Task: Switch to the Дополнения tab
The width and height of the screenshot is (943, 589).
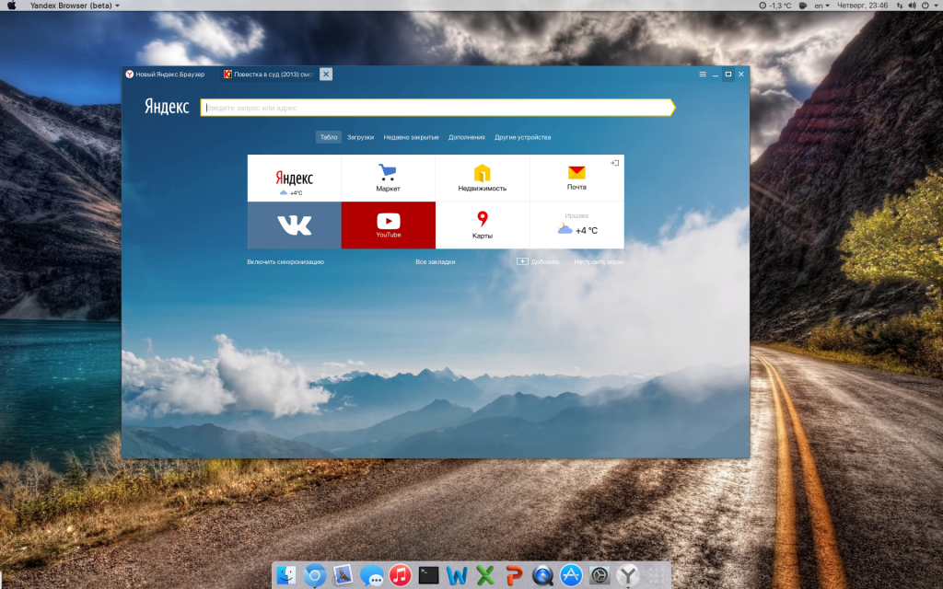Action: pyautogui.click(x=467, y=137)
